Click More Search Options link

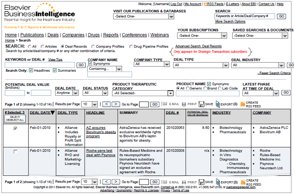[x=230, y=22]
